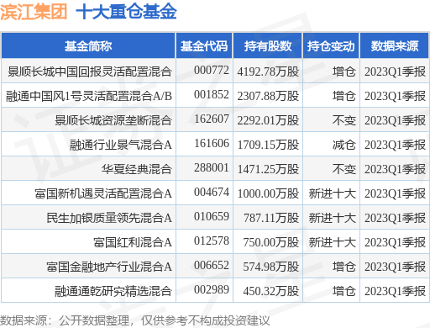The width and height of the screenshot is (430, 328).
Task: Click fund code 012578
Action: [212, 241]
